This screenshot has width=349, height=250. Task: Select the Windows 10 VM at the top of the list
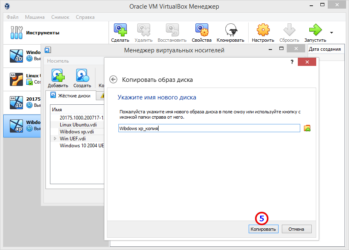click(x=22, y=56)
